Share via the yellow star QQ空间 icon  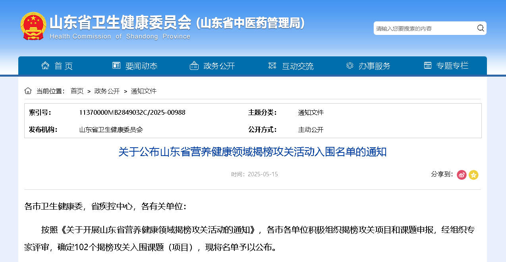tap(473, 175)
